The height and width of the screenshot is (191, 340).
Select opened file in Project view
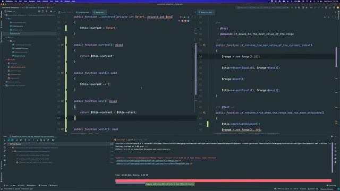[39, 11]
